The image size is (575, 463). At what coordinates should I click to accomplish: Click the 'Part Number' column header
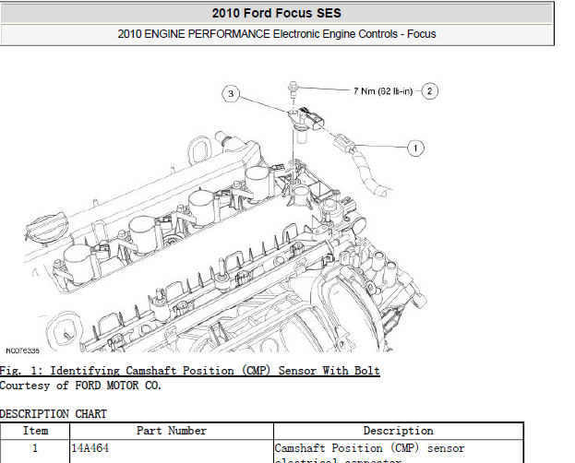pos(172,431)
